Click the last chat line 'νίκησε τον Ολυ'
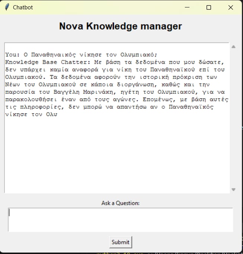Screen dimensions: 243x254 (31, 114)
